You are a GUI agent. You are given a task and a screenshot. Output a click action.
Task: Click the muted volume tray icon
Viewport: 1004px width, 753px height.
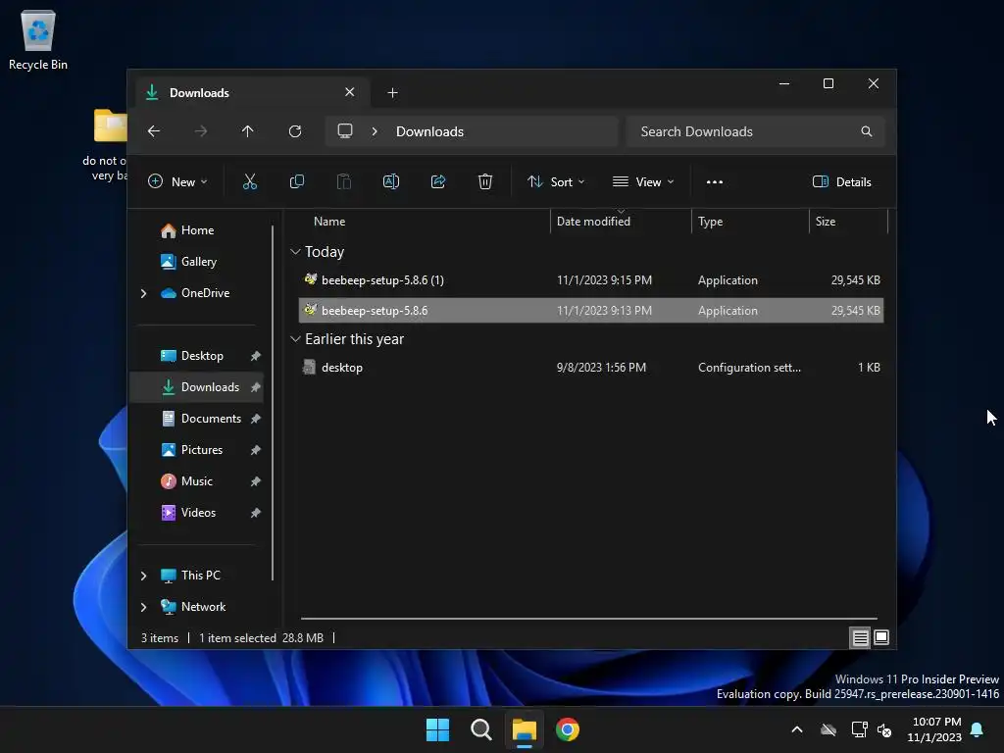coord(884,729)
